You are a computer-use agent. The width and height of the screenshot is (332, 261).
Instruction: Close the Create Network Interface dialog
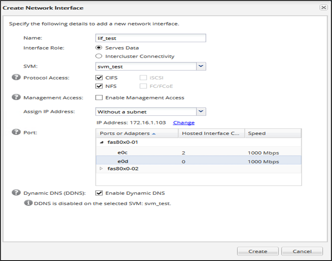tap(323, 7)
